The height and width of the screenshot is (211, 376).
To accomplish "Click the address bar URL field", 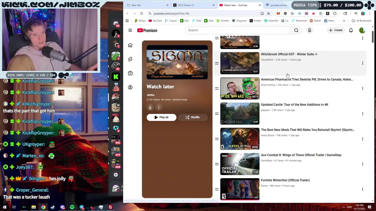I will coord(206,13).
